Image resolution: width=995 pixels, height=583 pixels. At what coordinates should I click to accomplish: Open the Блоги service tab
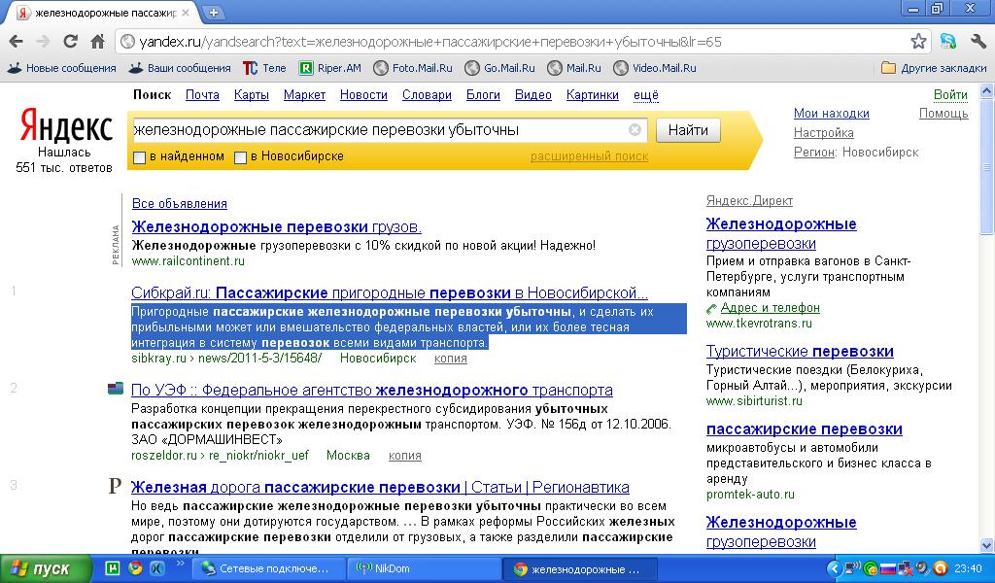[x=484, y=95]
